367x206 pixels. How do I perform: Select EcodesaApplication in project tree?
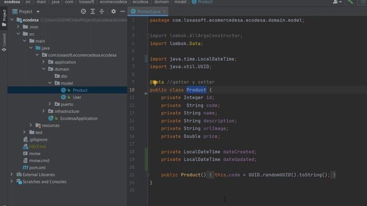click(x=79, y=118)
